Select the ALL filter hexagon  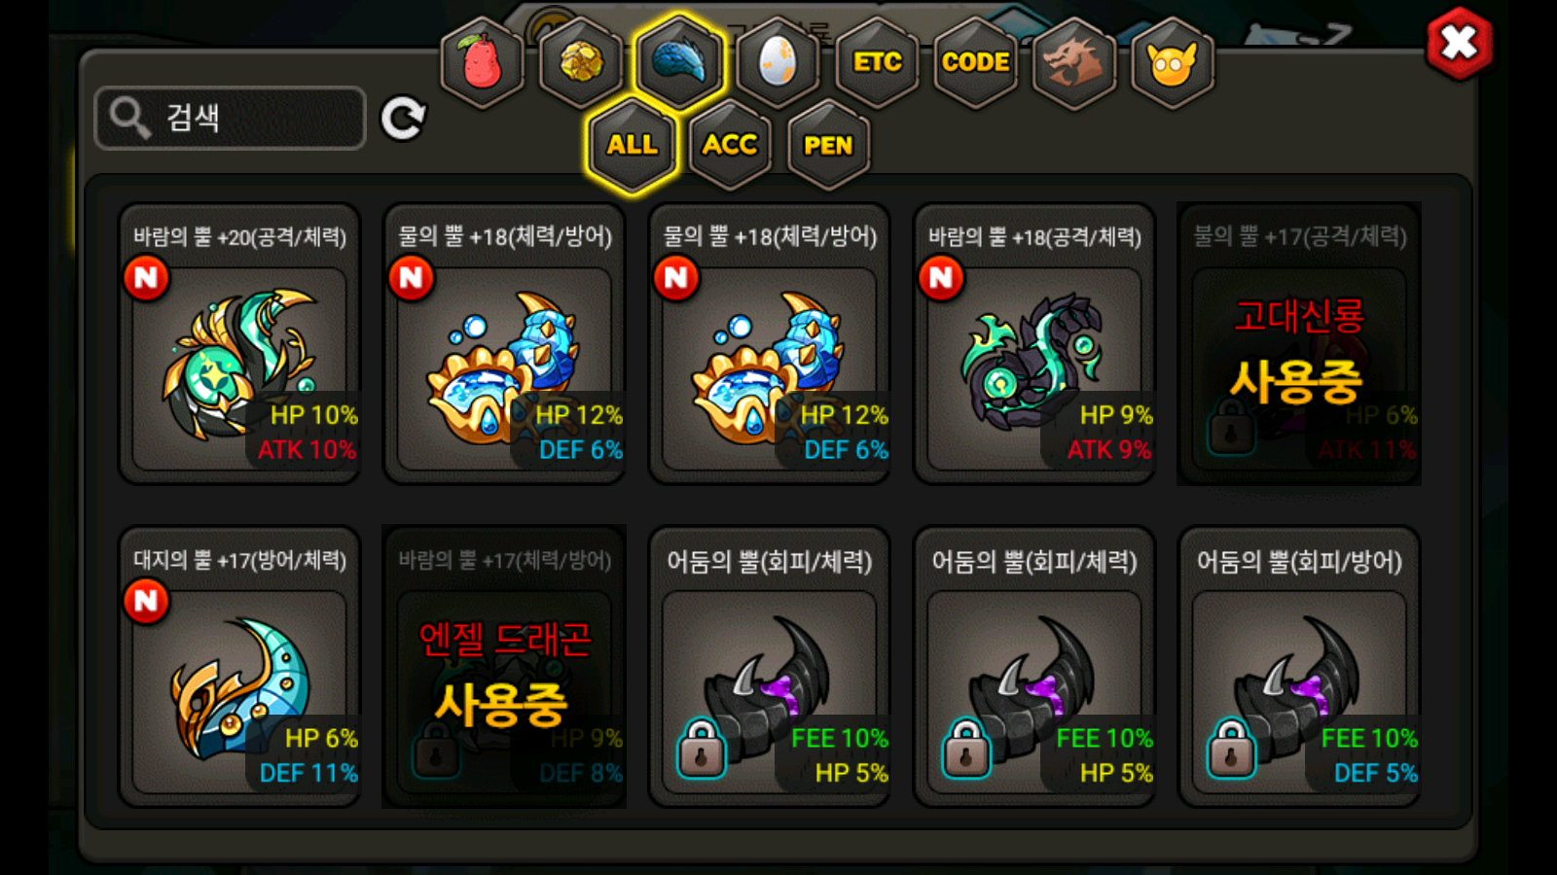[633, 145]
